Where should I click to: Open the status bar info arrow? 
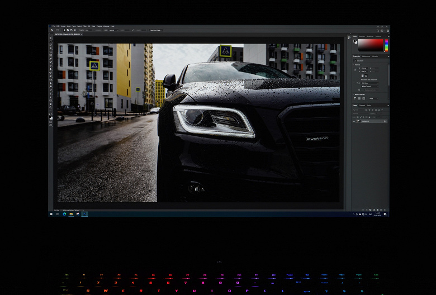pos(83,211)
